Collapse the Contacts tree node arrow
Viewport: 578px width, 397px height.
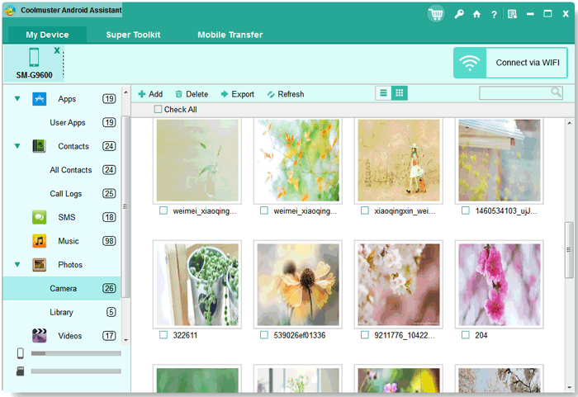17,146
